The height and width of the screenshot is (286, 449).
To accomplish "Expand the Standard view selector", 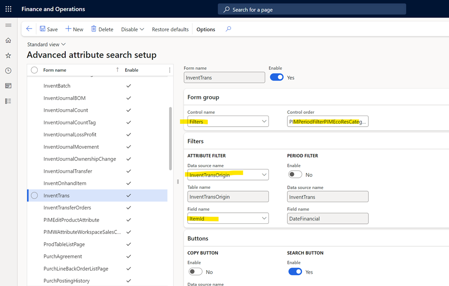I will (47, 44).
